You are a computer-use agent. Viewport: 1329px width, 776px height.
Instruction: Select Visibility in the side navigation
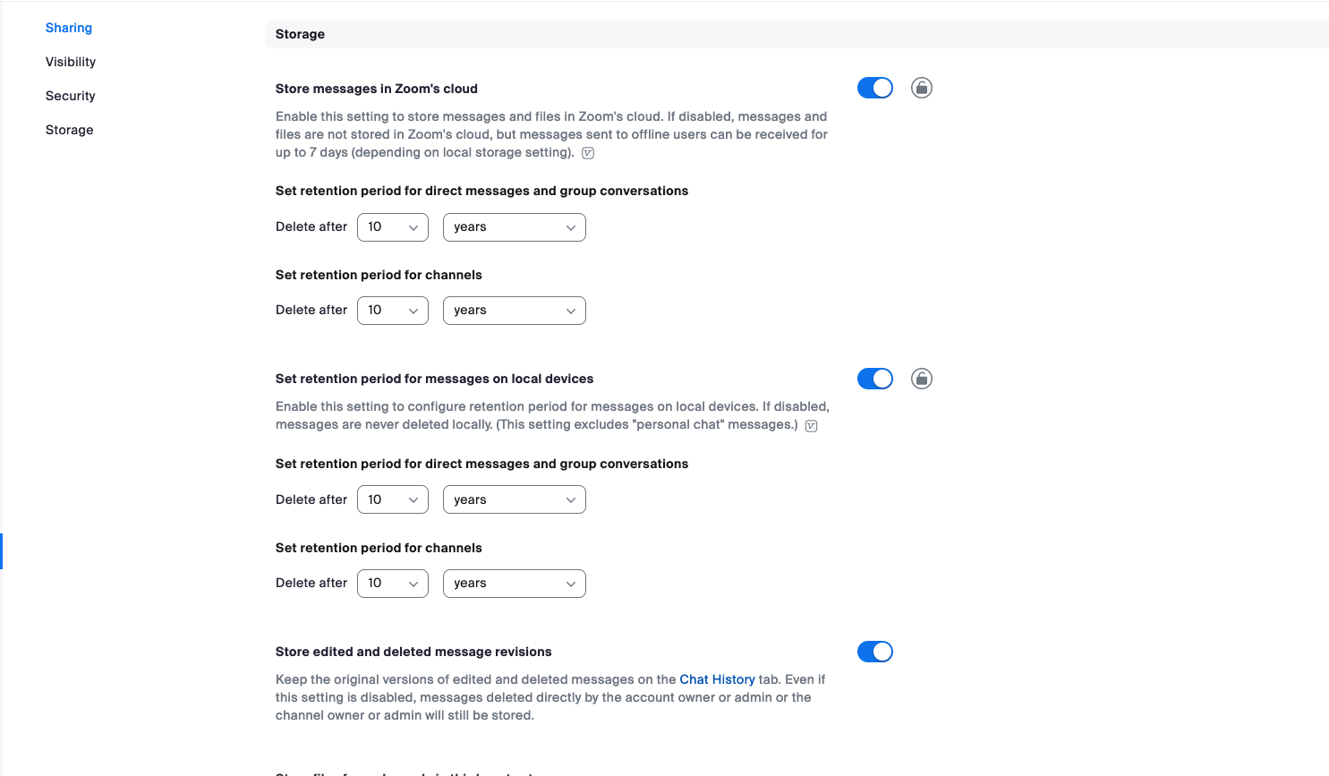coord(71,62)
